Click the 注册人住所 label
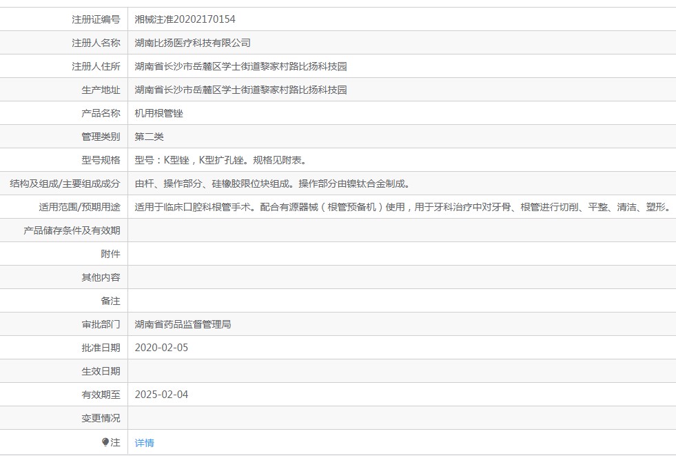Image resolution: width=676 pixels, height=456 pixels. (x=96, y=66)
